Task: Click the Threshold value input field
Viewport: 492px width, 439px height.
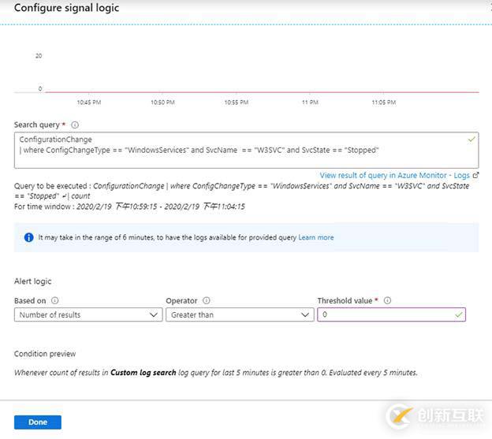Action: point(391,314)
